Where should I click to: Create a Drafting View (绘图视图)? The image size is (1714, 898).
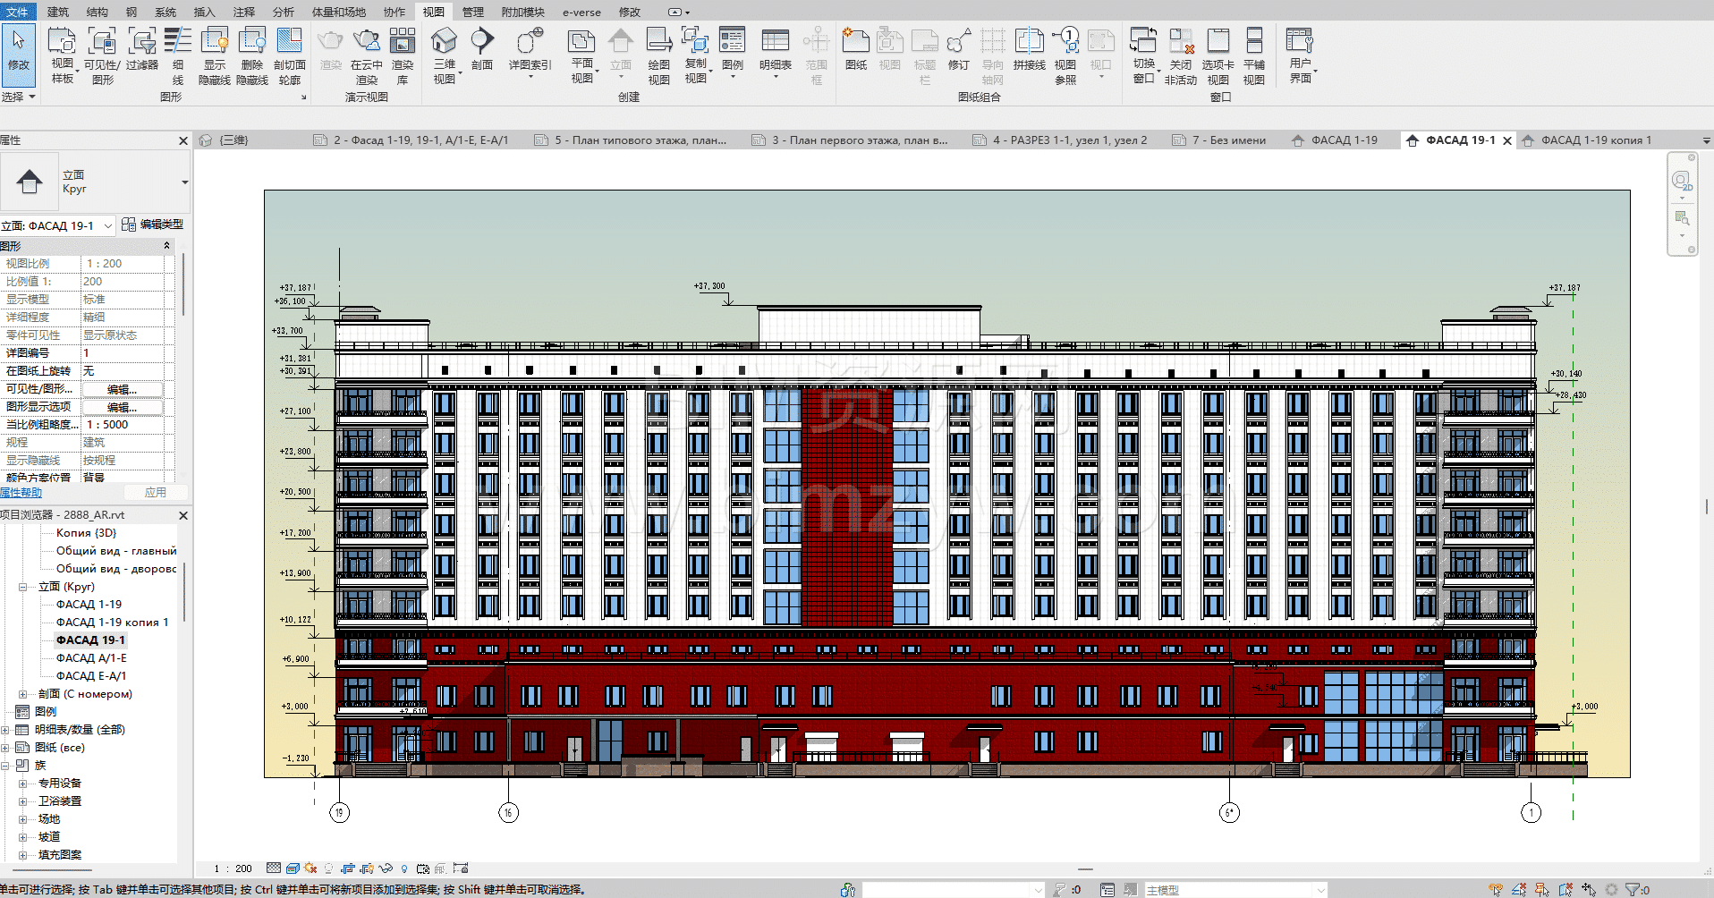659,55
